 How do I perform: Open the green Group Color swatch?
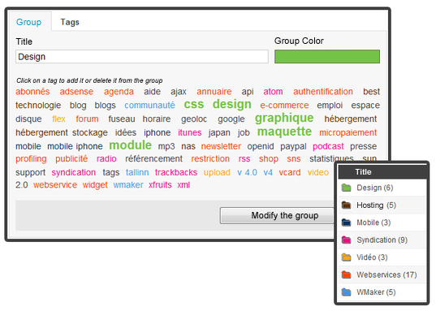327,57
